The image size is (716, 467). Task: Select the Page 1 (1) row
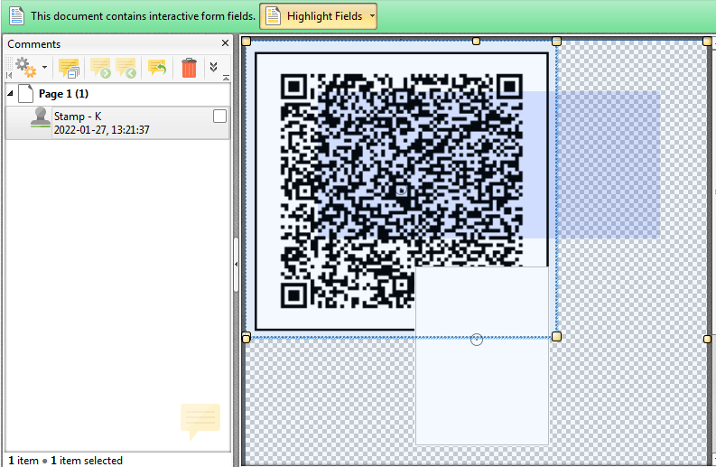117,94
